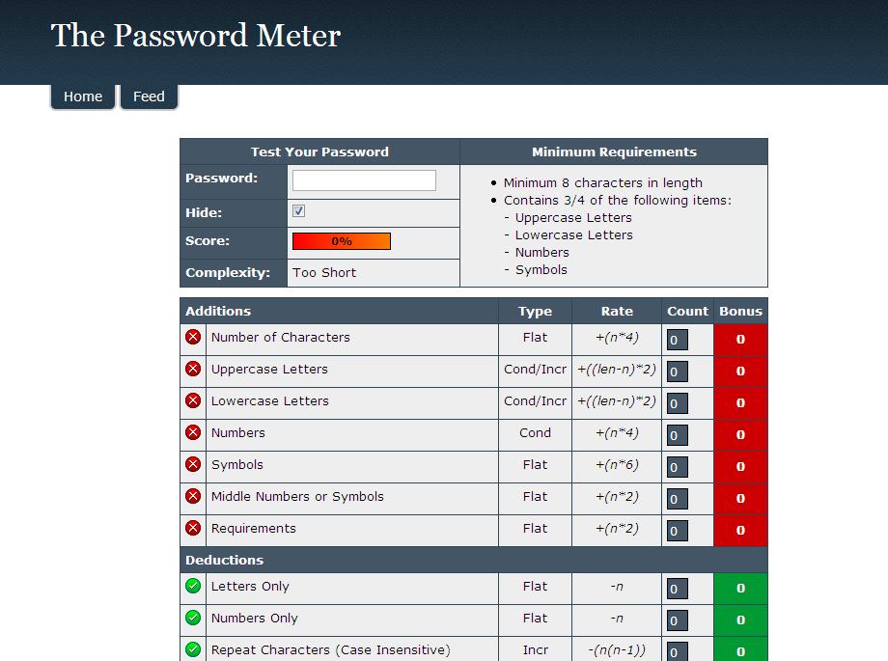Click the 'Number of Characters' row label
This screenshot has width=888, height=661.
coord(280,337)
